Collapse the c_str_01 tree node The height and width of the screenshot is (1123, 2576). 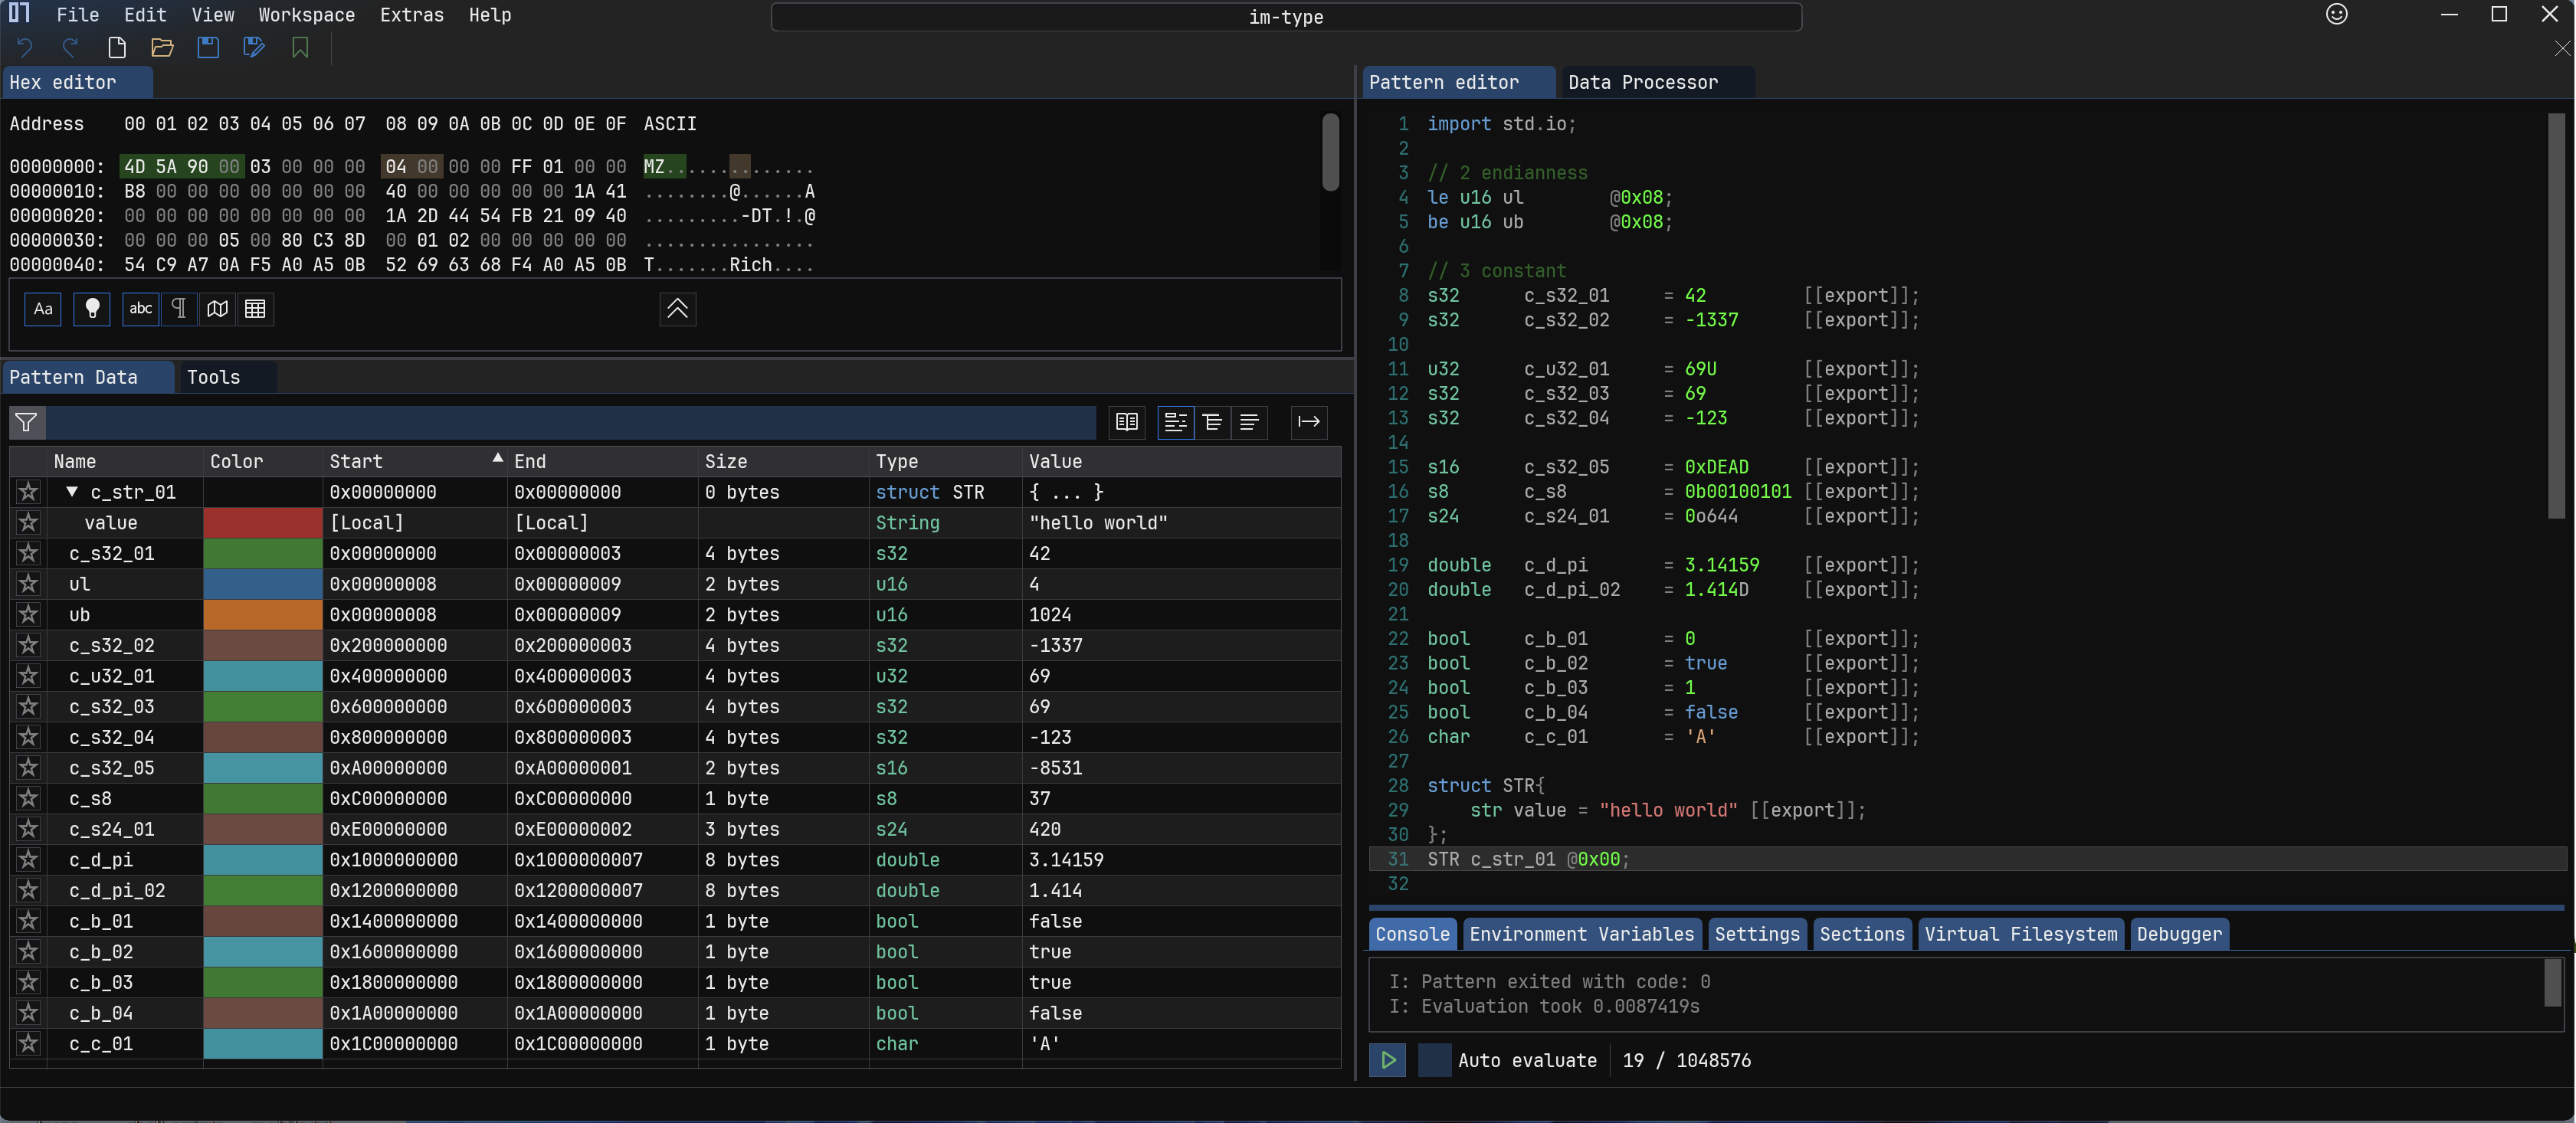[72, 492]
